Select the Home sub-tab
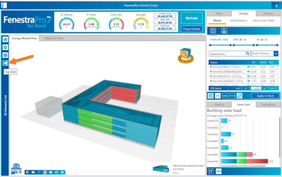The image size is (282, 177). (x=217, y=20)
